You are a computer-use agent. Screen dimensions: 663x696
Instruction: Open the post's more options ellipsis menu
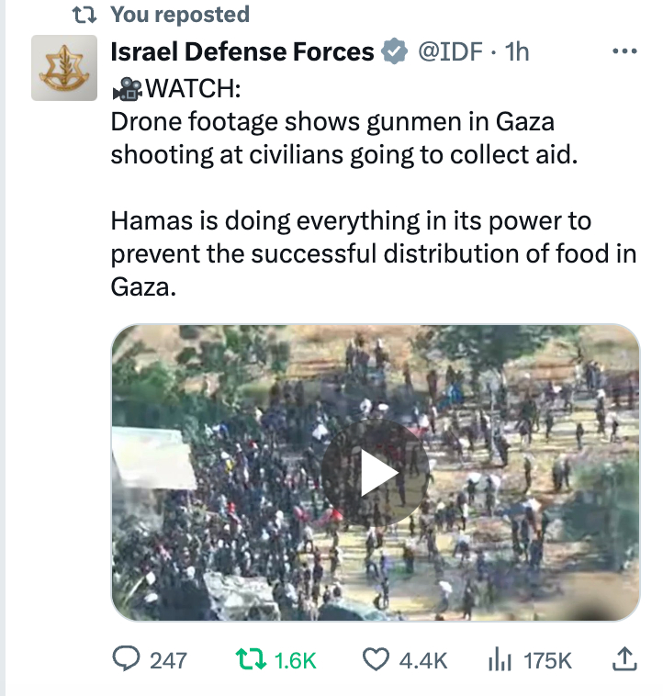pyautogui.click(x=624, y=51)
